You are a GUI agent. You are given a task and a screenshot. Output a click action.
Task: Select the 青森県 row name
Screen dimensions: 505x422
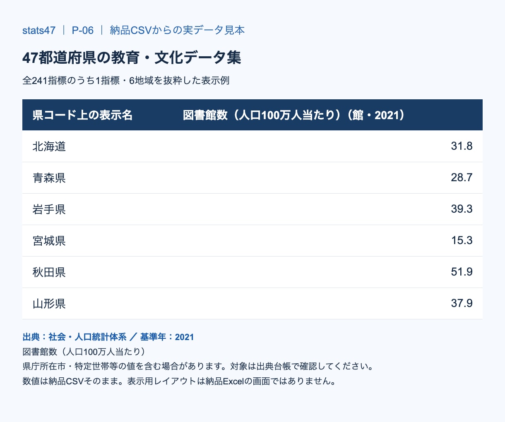[49, 178]
